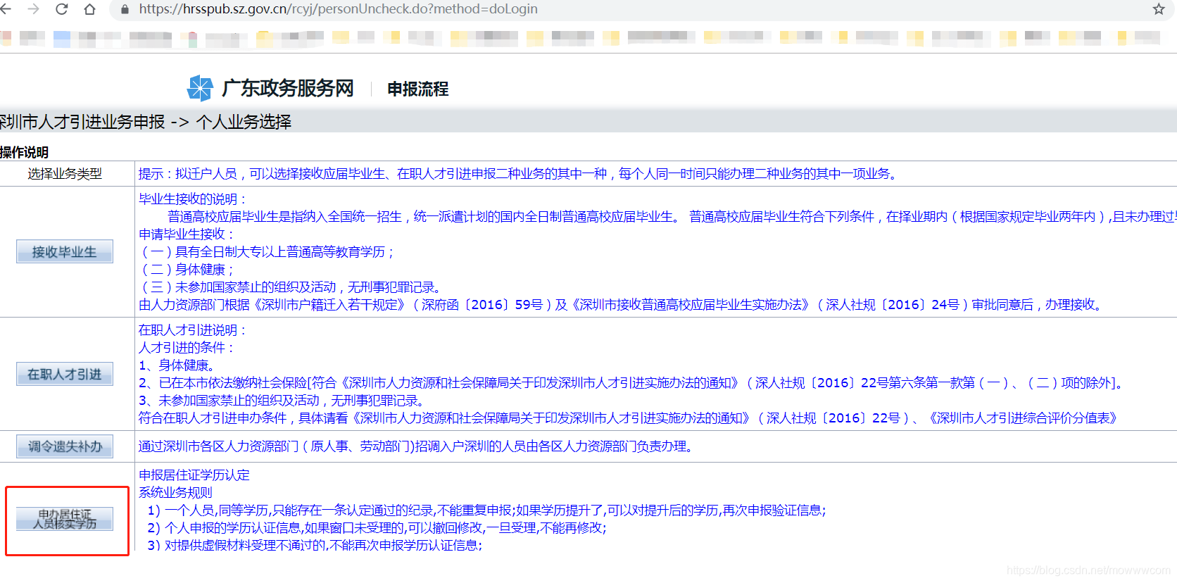
Task: Reload the page with refresh icon
Action: click(x=61, y=9)
